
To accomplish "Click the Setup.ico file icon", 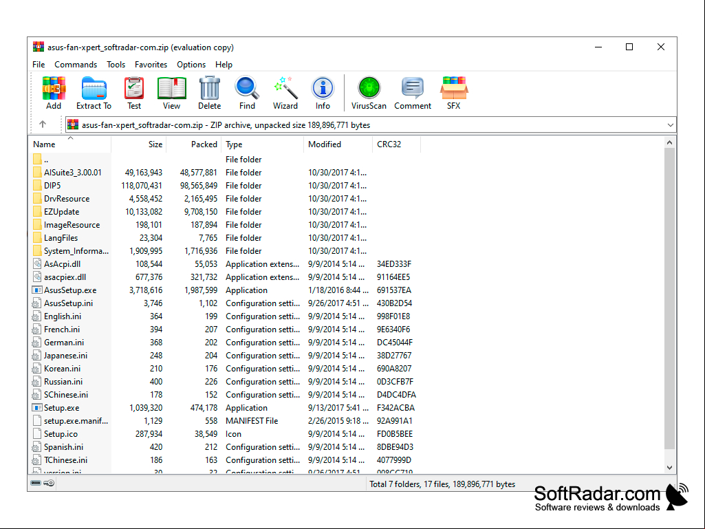I will (x=37, y=433).
